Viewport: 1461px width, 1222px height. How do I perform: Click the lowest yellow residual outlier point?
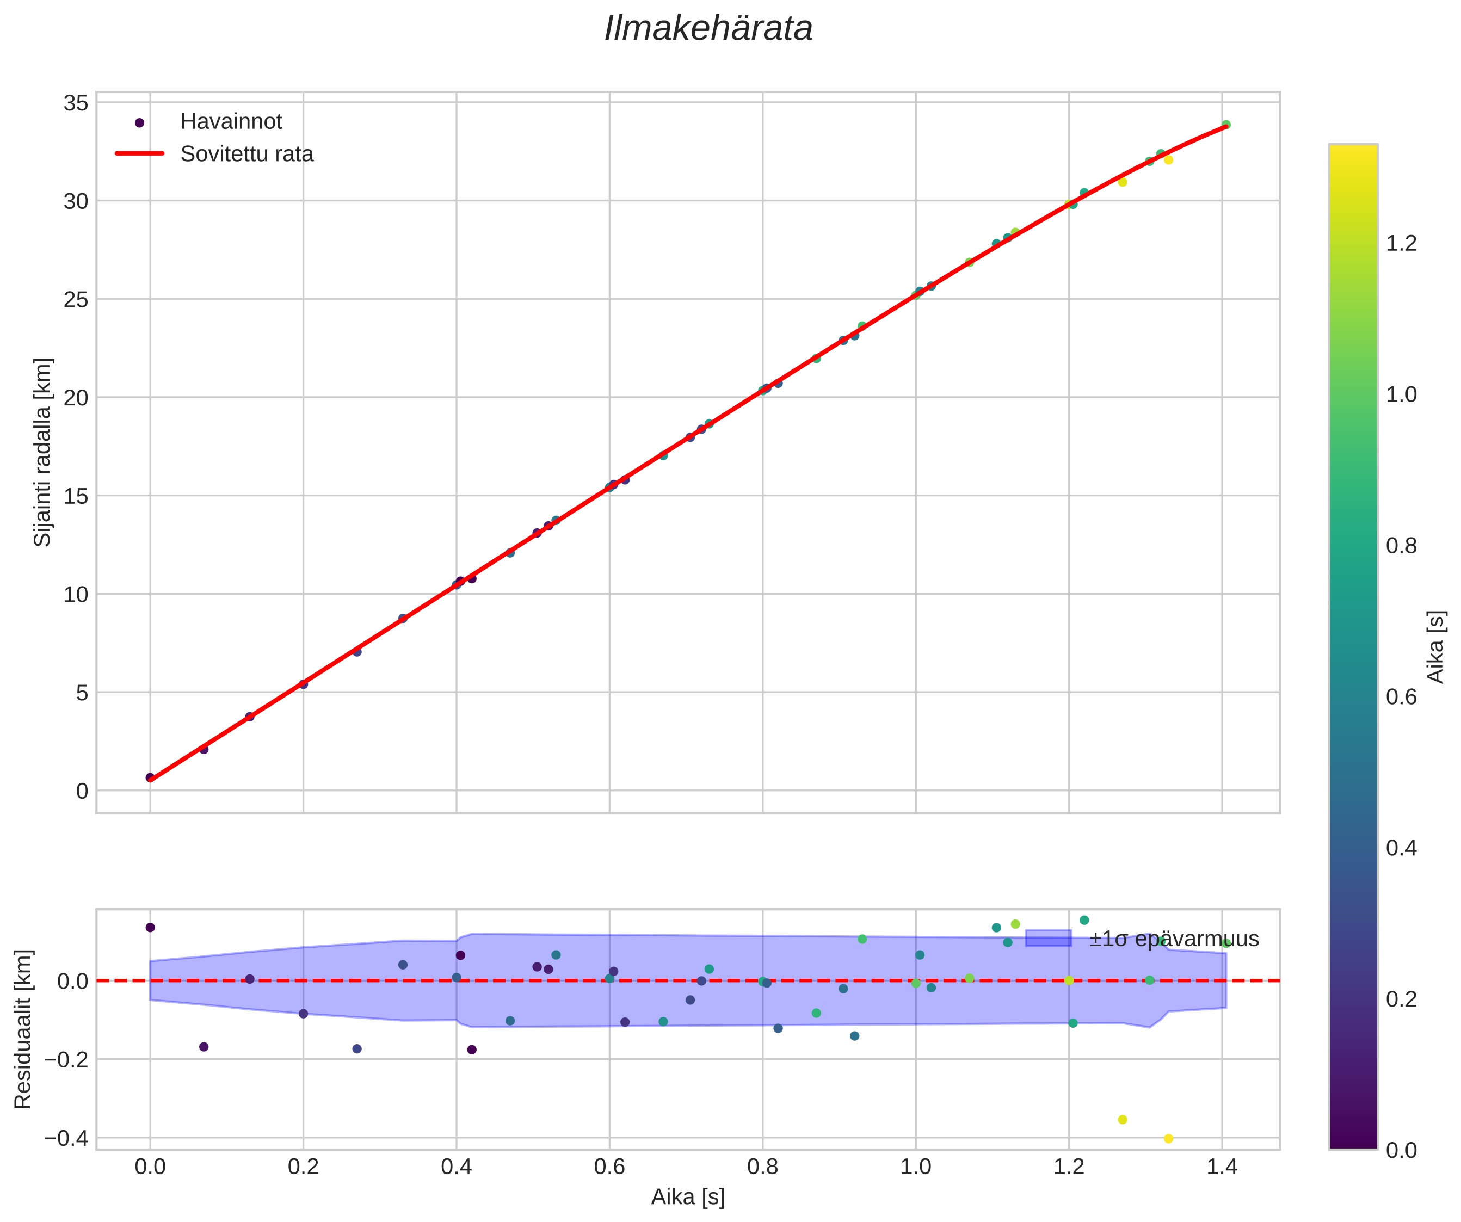coord(1168,1139)
